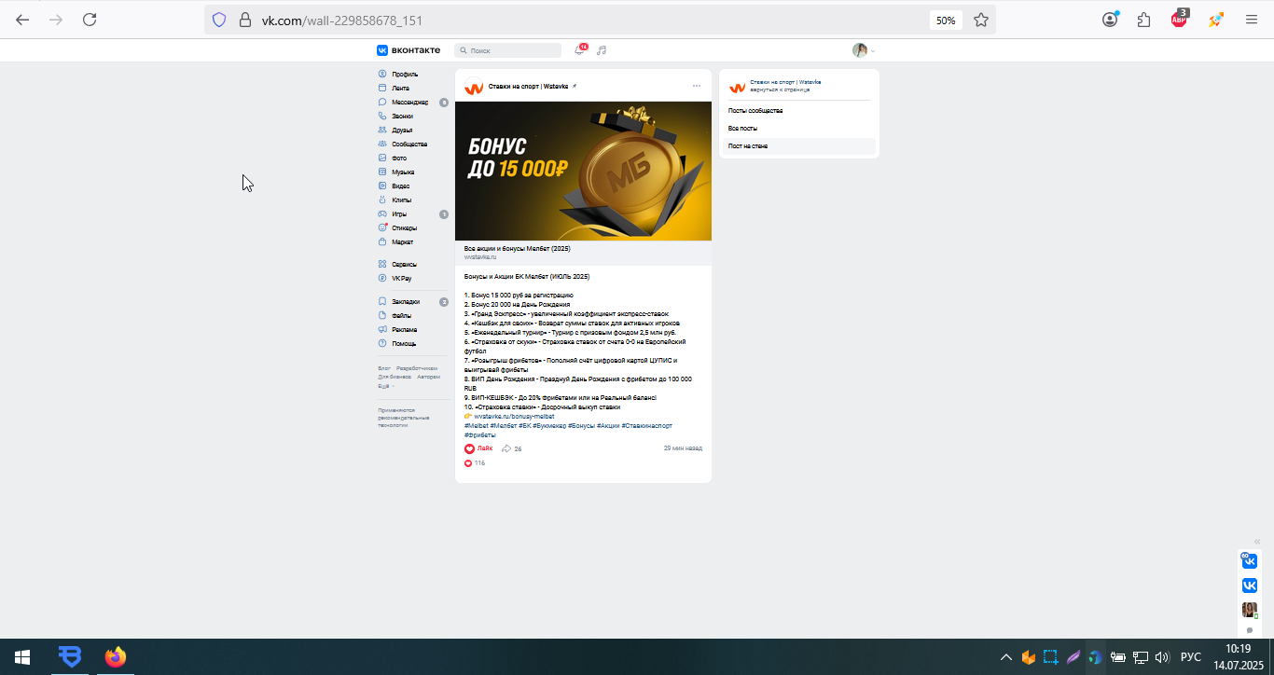Click the Файлы document icon
Image resolution: width=1274 pixels, height=675 pixels.
click(x=382, y=315)
